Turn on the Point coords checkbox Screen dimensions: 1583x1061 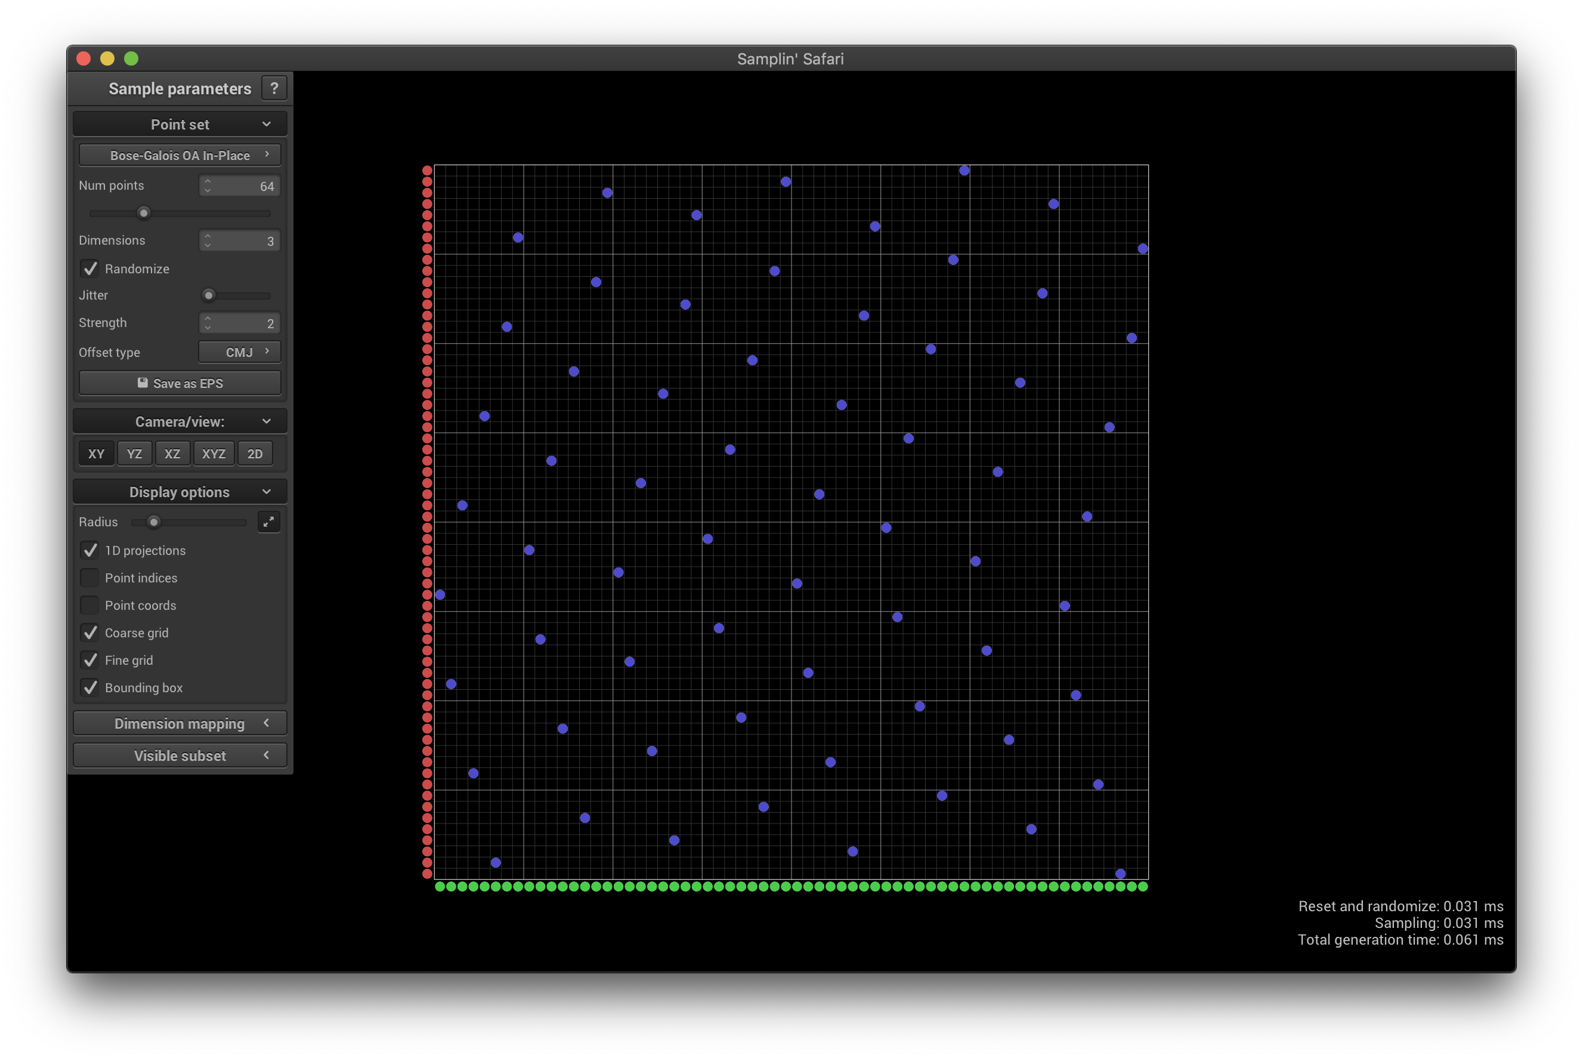(x=90, y=605)
